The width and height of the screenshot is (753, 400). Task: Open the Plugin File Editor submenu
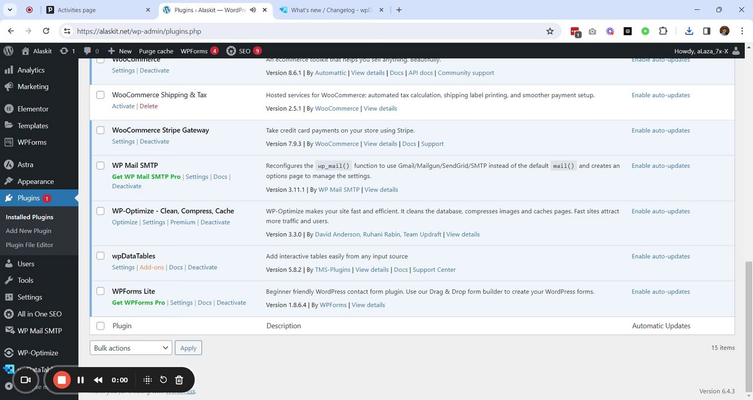click(x=29, y=245)
